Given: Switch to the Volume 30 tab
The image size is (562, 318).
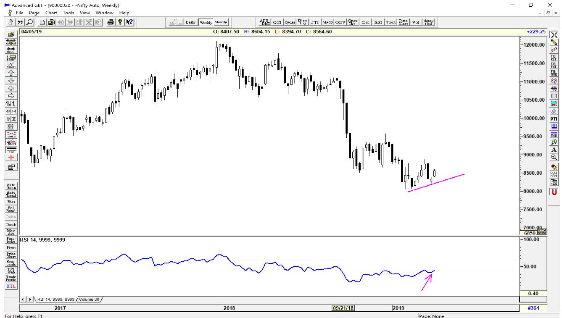Looking at the screenshot, I should pyautogui.click(x=89, y=300).
